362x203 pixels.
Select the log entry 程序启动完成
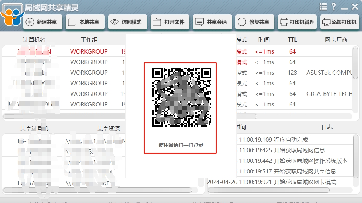[x=291, y=140]
